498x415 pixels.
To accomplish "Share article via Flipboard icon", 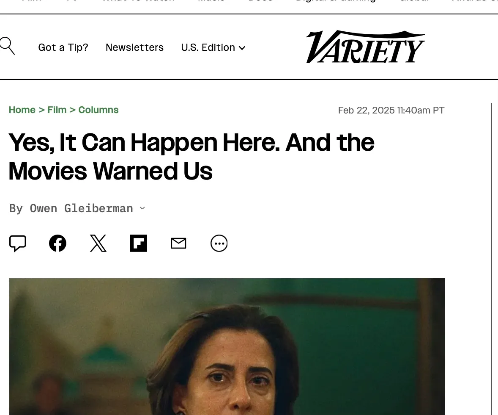I will click(139, 243).
